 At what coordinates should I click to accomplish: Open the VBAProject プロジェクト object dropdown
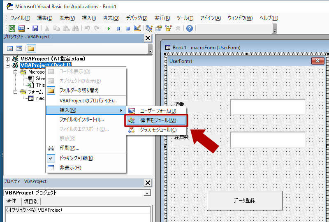pyautogui.click(x=148, y=193)
